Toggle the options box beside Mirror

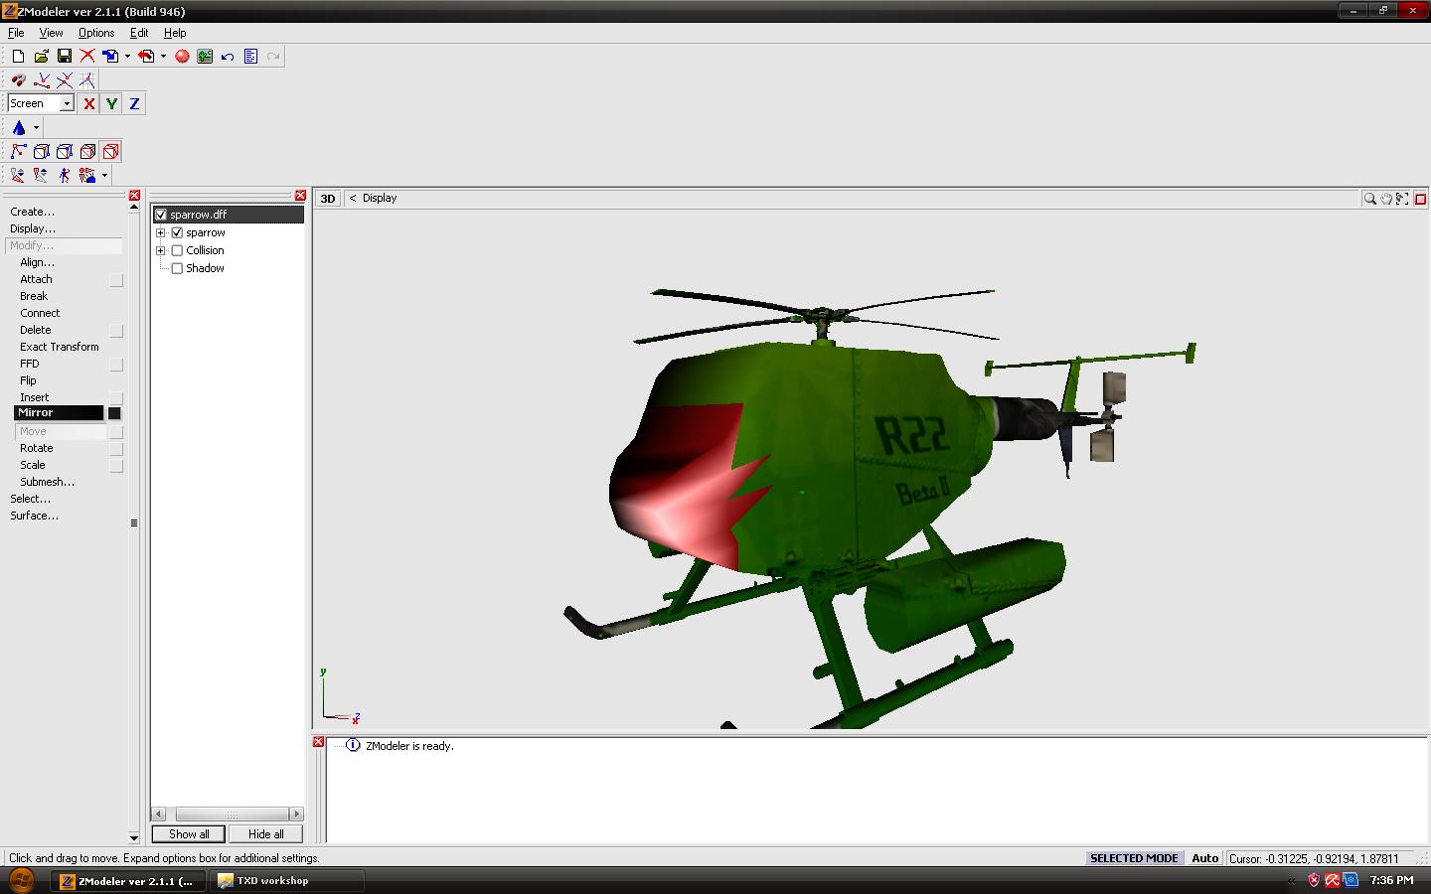114,413
